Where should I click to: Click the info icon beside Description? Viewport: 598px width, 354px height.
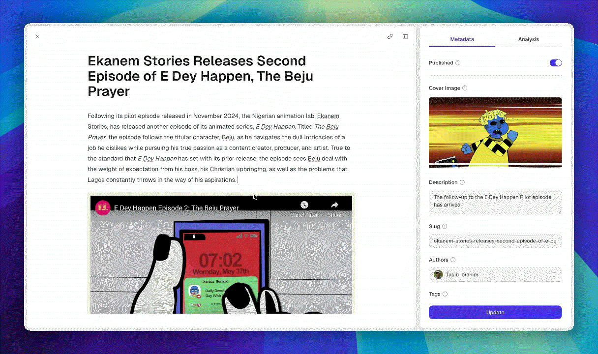(462, 182)
